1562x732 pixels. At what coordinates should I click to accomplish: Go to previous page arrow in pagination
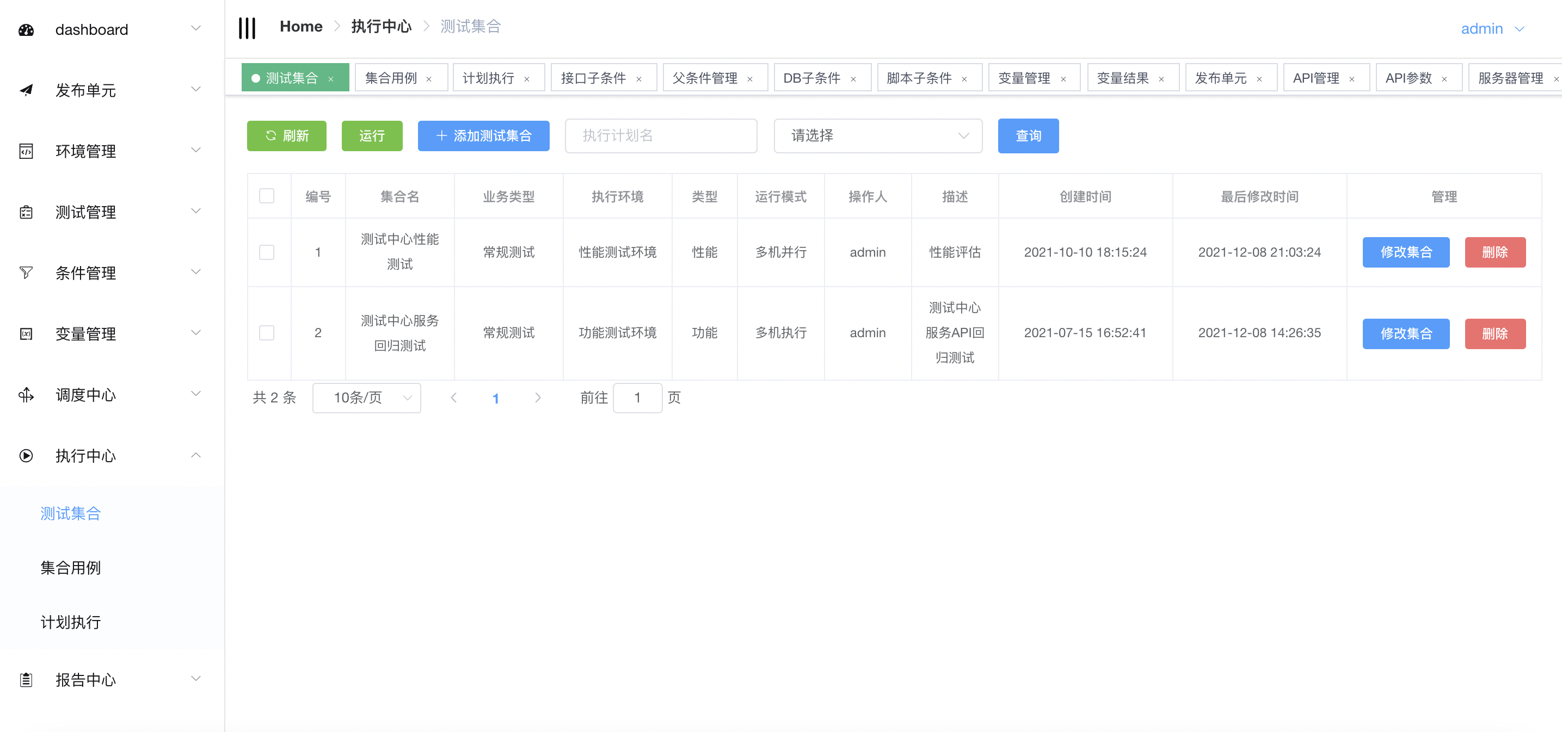453,398
